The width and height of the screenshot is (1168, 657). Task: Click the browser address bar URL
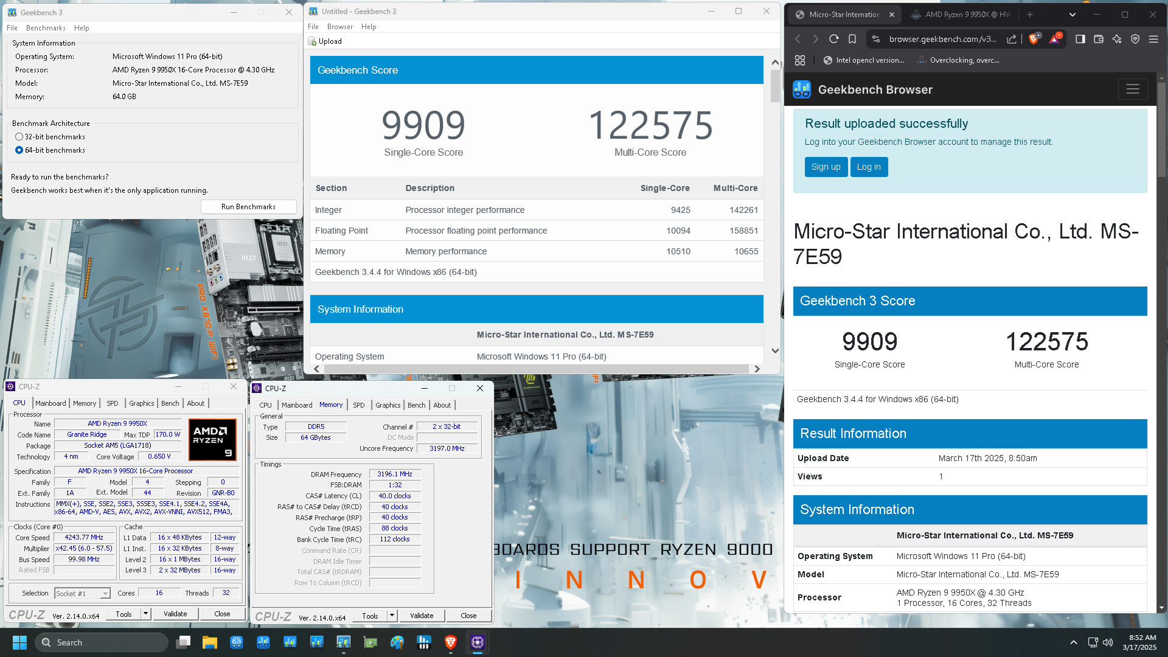click(942, 39)
